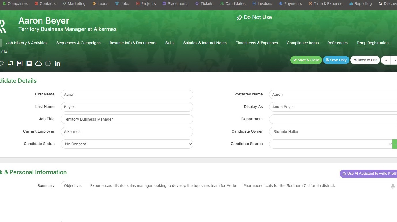Click the hexagon warning icon

coord(48,63)
